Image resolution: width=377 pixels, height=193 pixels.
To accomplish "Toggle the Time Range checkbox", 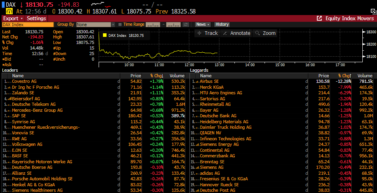I will pyautogui.click(x=120, y=25).
